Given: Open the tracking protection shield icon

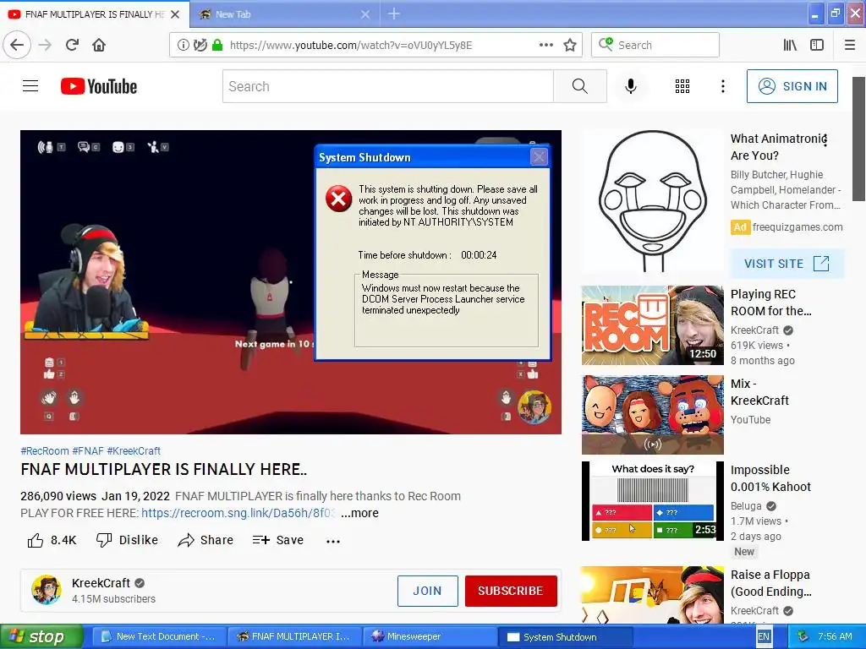Looking at the screenshot, I should coord(200,46).
